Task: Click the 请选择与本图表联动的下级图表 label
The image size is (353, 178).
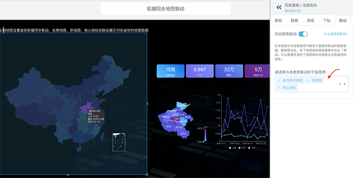Action: click(x=301, y=72)
